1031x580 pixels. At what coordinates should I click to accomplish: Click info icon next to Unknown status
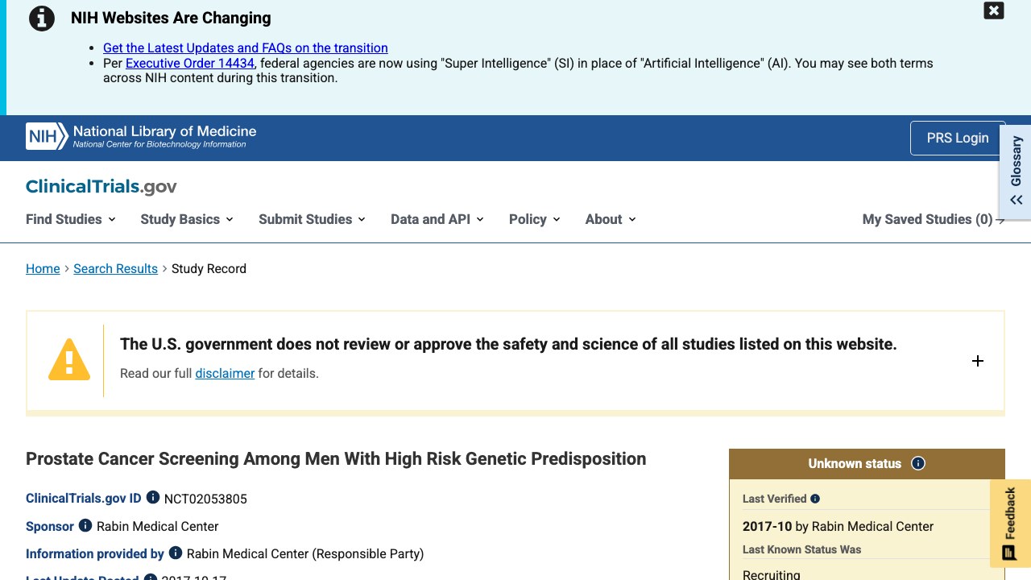click(918, 463)
